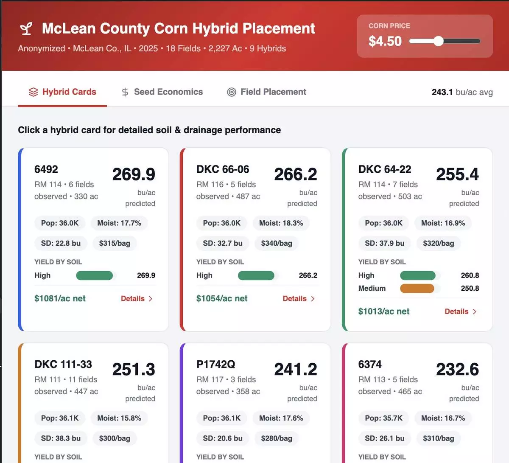The width and height of the screenshot is (509, 463).
Task: Expand Details for the 6492 hybrid card
Action: [133, 298]
